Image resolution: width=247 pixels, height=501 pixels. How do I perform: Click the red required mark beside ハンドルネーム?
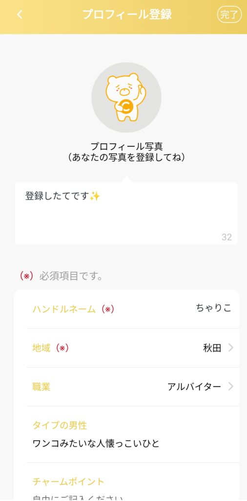[x=108, y=309]
